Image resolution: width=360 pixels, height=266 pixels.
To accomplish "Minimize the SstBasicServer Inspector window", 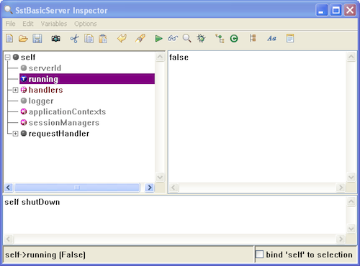I will [321, 10].
